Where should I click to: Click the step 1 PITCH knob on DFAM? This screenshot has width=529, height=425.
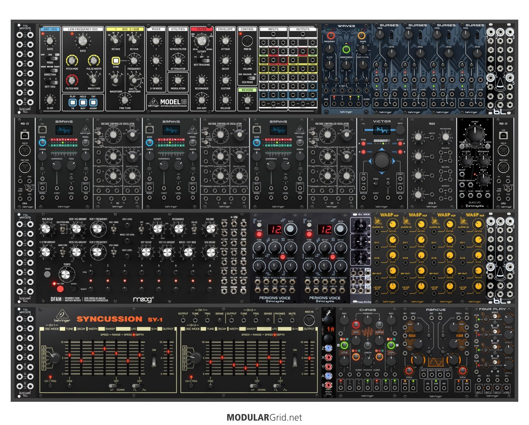pos(91,272)
